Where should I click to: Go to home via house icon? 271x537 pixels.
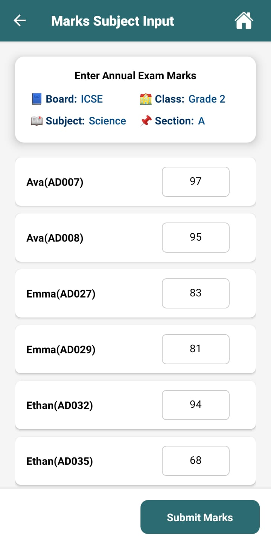click(x=244, y=20)
